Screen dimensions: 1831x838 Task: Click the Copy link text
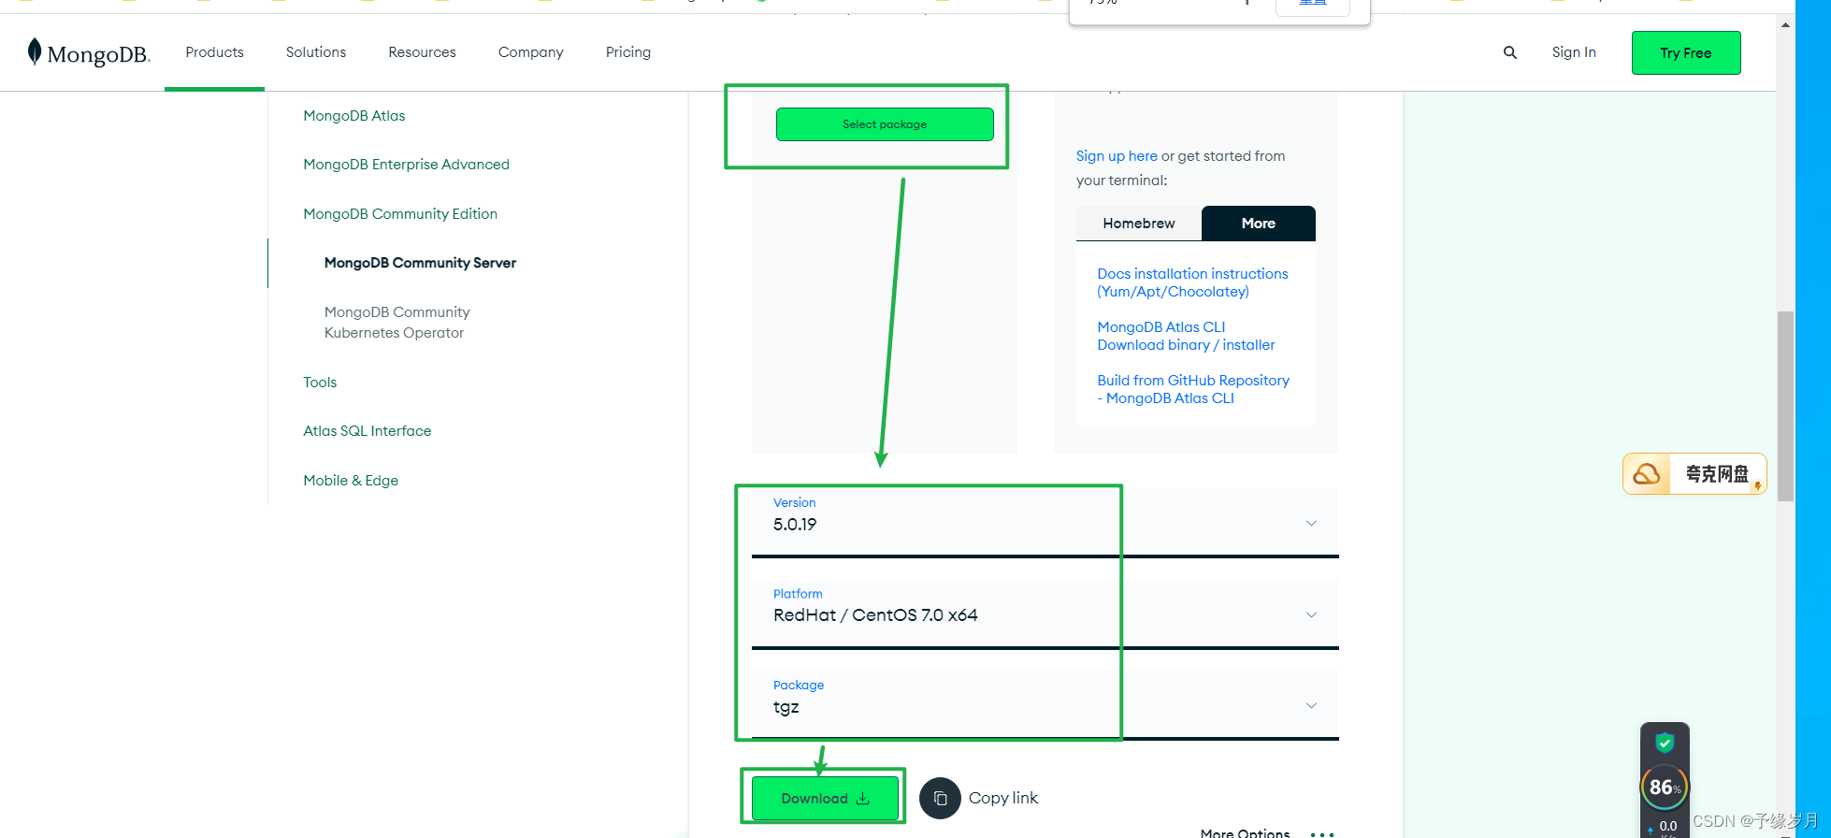tap(1003, 798)
